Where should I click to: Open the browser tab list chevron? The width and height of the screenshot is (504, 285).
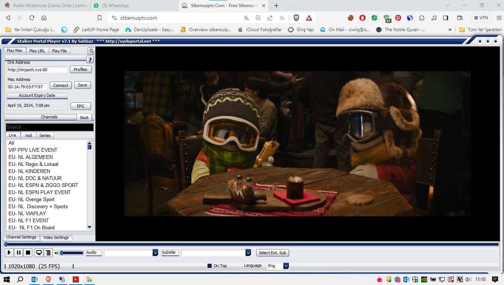coord(448,6)
